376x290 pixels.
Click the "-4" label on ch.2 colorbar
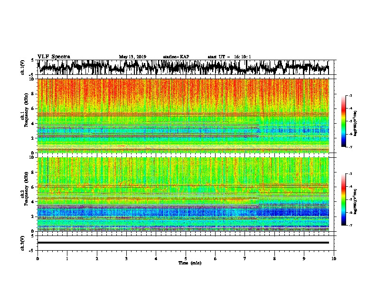(x=350, y=187)
